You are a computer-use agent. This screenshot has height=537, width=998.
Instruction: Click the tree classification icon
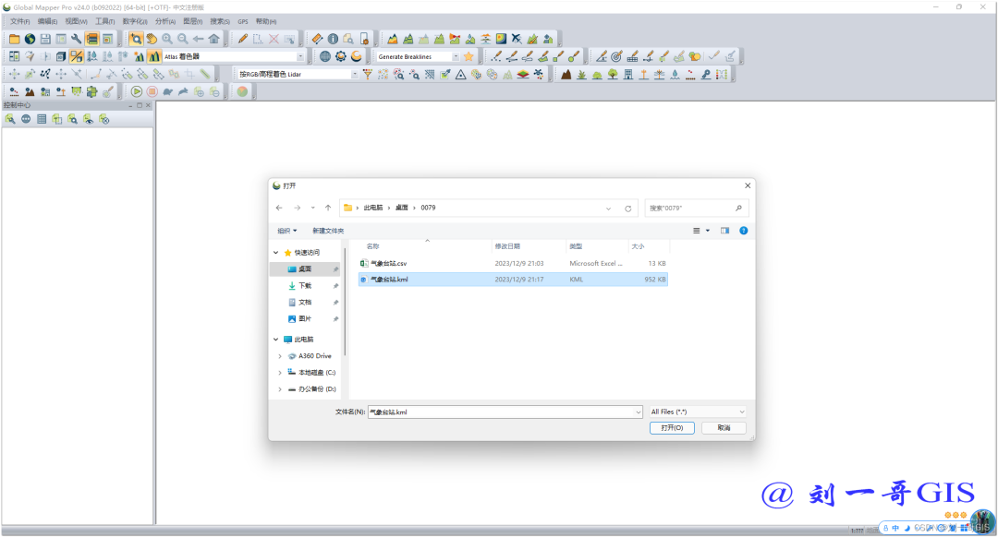click(x=613, y=75)
